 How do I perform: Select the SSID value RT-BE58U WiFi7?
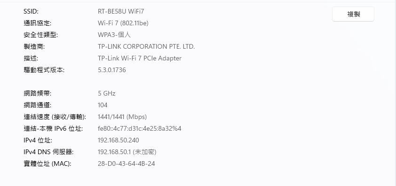[121, 11]
